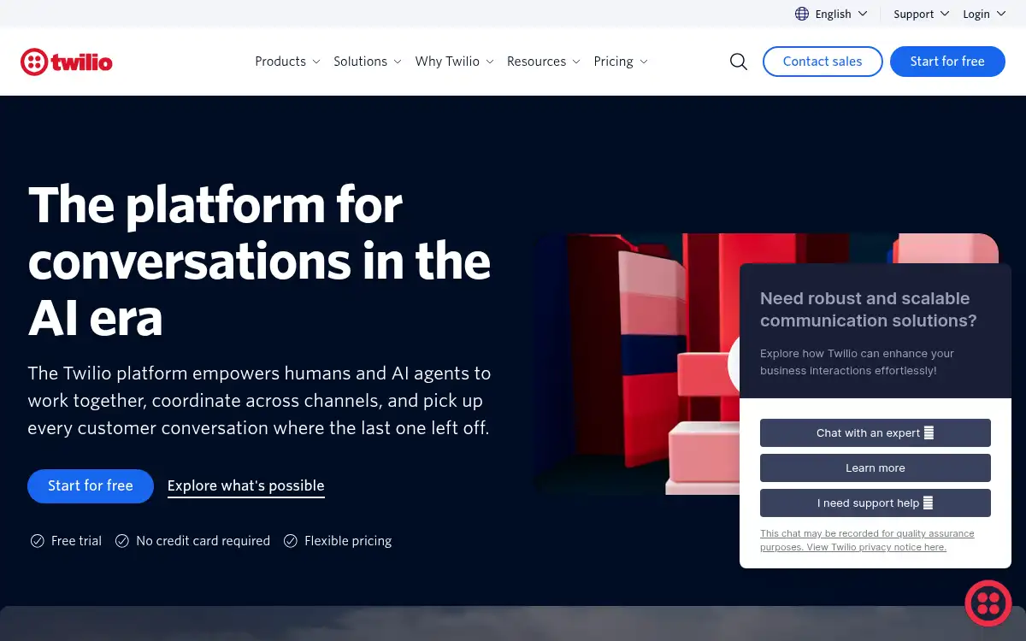
Task: Click the Contact sales button
Action: click(823, 62)
